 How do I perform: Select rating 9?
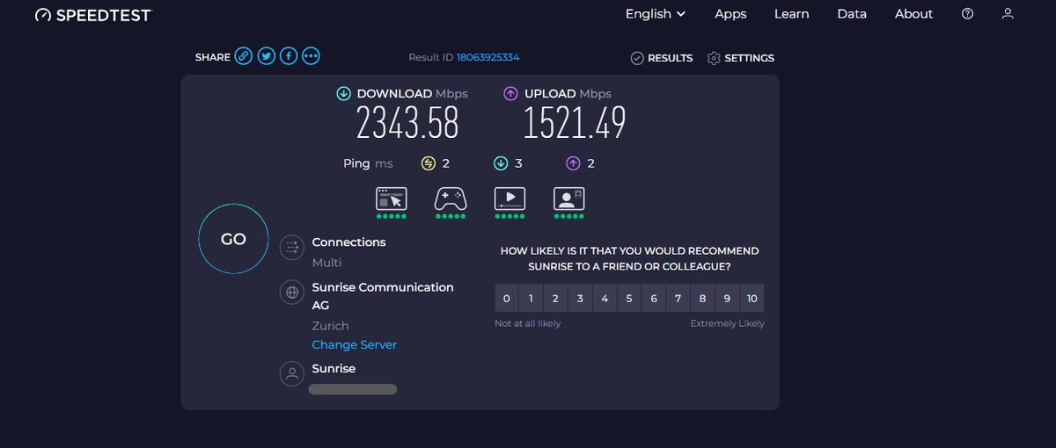click(727, 299)
